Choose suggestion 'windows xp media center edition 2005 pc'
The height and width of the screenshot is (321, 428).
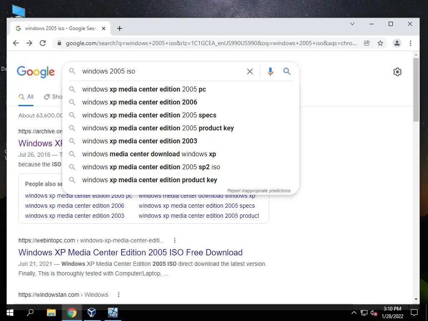click(x=181, y=89)
